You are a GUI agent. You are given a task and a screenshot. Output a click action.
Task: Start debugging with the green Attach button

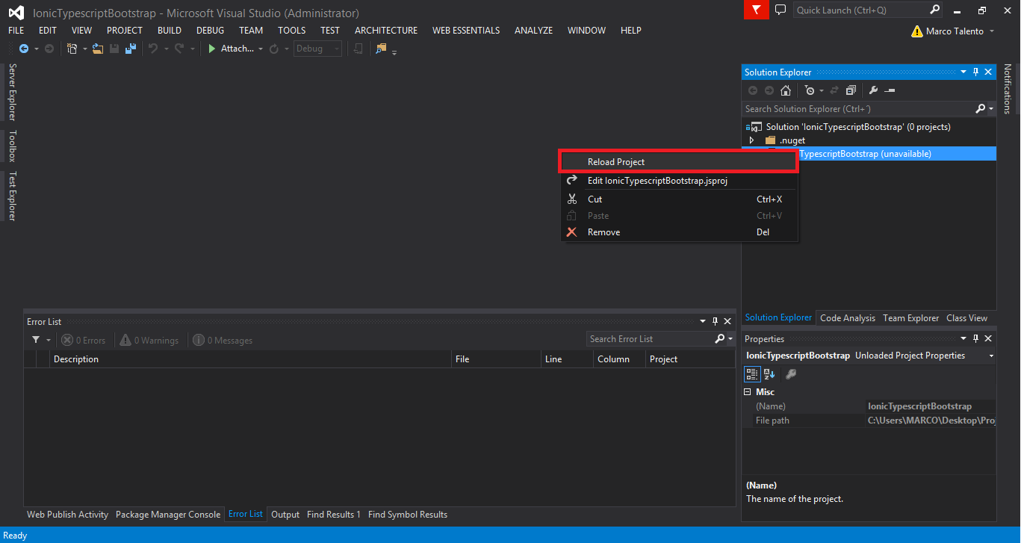230,49
